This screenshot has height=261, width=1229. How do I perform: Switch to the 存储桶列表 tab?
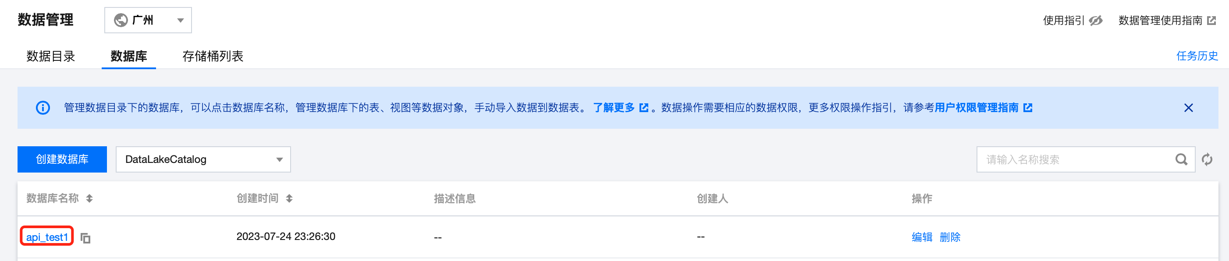point(213,56)
